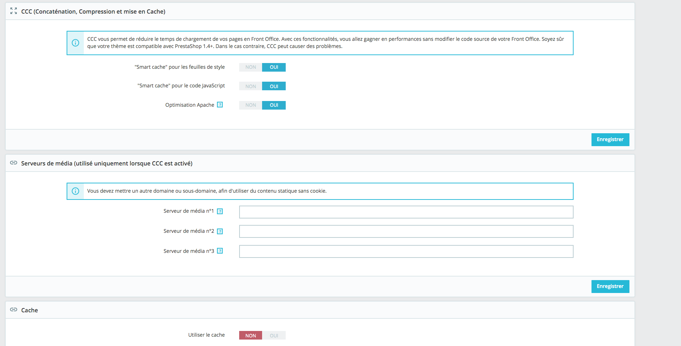Disable Optimisation Apache with NON
The image size is (681, 346).
(251, 105)
